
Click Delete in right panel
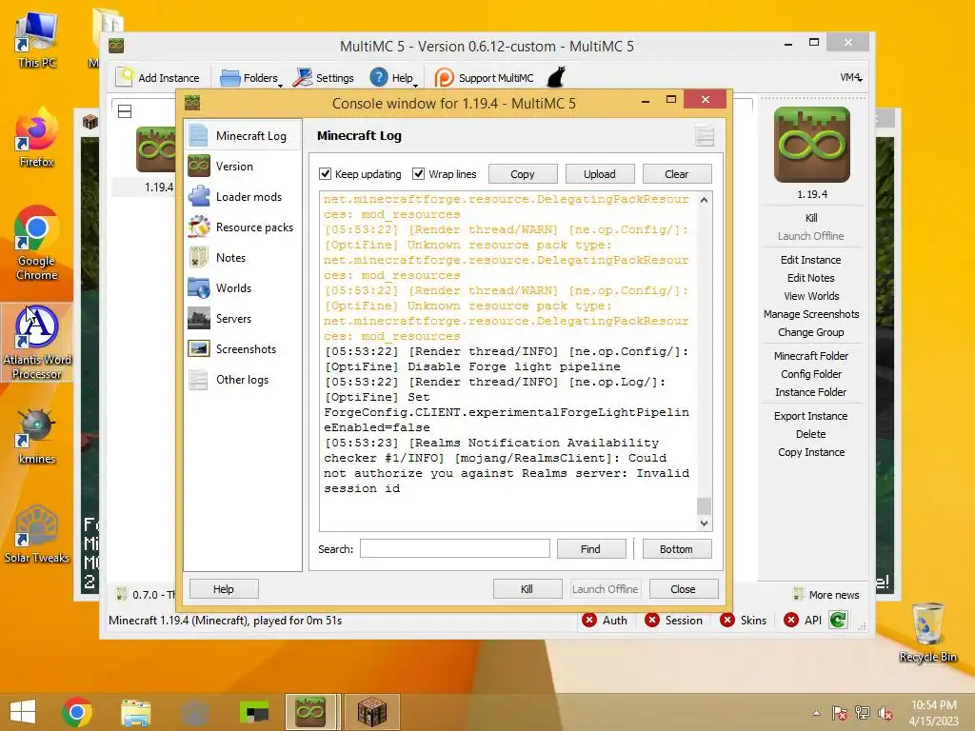tap(811, 434)
